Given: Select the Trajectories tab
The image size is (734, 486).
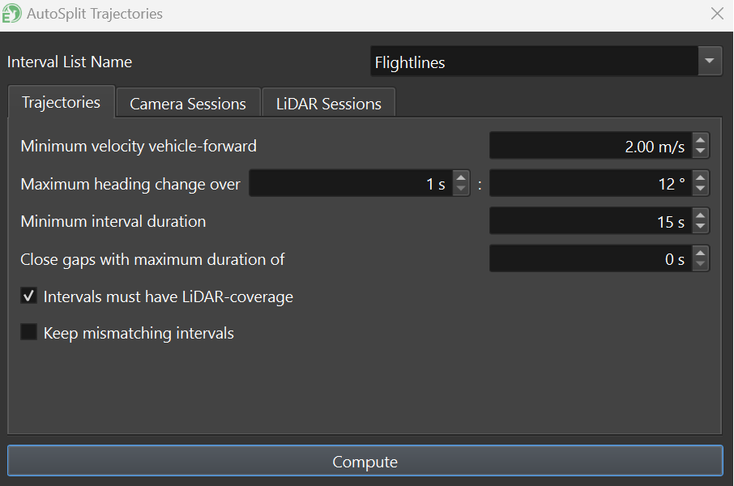Looking at the screenshot, I should tap(62, 102).
